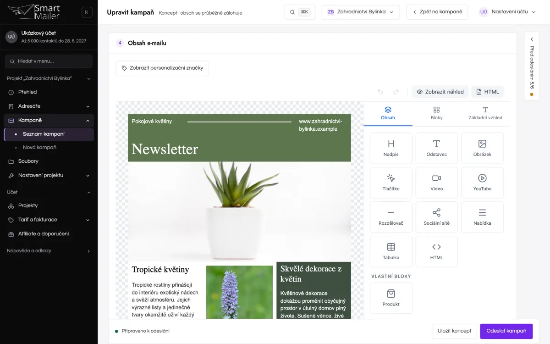550x344 pixels.
Task: Click Uložit koncept
Action: (454, 331)
